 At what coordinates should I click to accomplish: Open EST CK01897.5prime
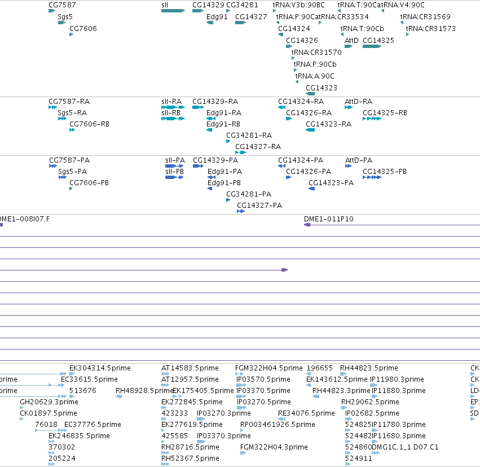click(49, 413)
